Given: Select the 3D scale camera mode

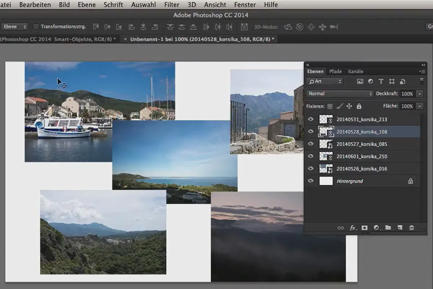Looking at the screenshot, I should pyautogui.click(x=334, y=27).
